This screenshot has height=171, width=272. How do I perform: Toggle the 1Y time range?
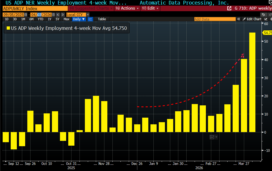pos(50,19)
